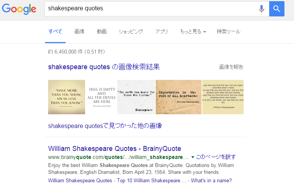Open 検索ツール options

pos(228,31)
